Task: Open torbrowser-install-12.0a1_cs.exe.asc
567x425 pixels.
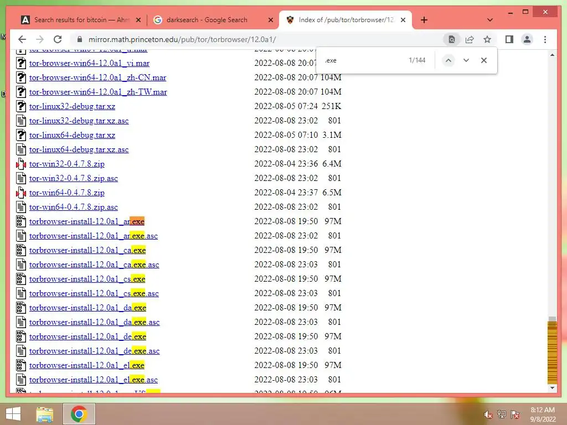Action: (x=94, y=294)
